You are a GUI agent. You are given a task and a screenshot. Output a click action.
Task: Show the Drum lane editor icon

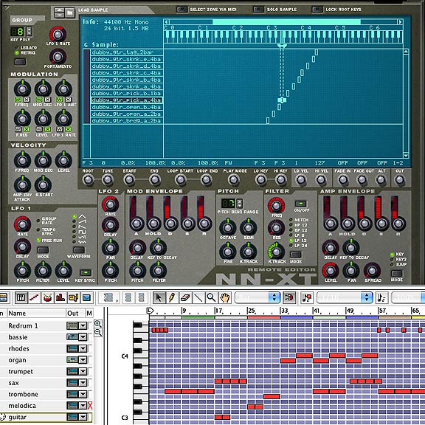pyautogui.click(x=47, y=298)
